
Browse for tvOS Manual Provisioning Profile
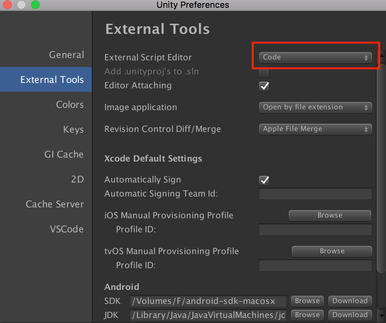[332, 251]
